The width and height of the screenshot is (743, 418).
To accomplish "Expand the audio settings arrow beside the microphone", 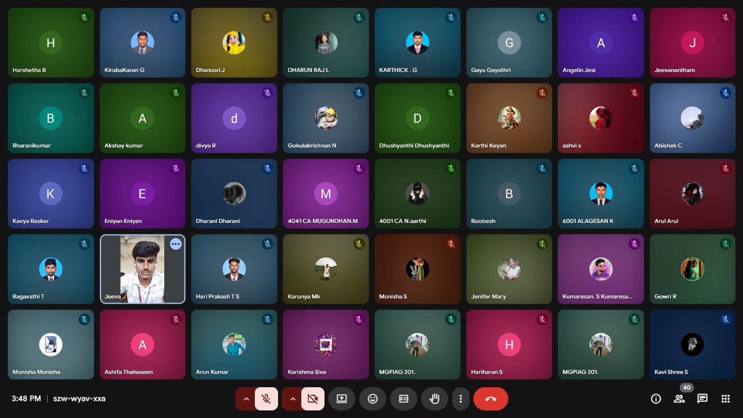I will click(246, 399).
